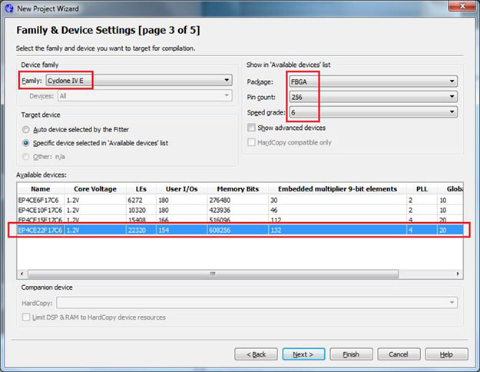Click the New Project Wizard title icon
Screen dimensions: 480x372
pos(8,8)
